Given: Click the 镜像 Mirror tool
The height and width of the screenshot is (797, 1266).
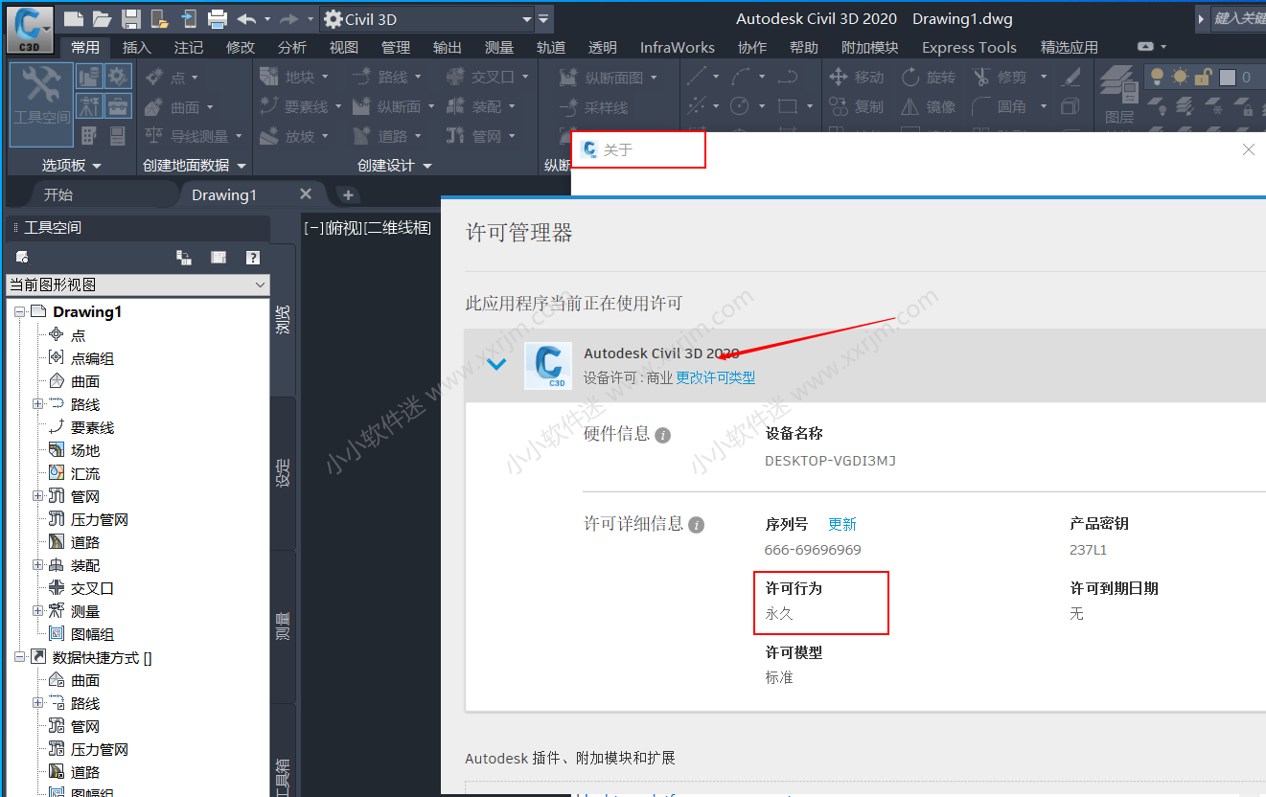Looking at the screenshot, I should (929, 106).
